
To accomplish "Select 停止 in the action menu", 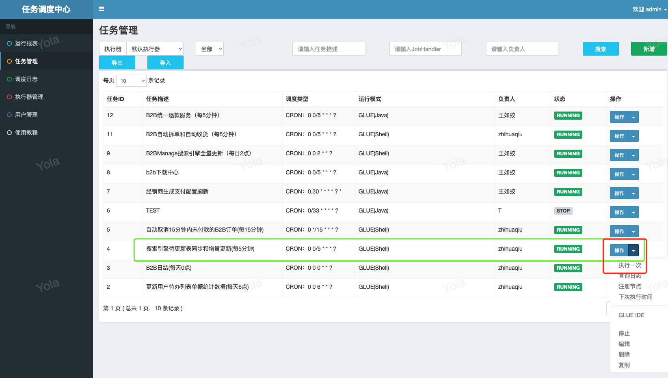I will 624,333.
